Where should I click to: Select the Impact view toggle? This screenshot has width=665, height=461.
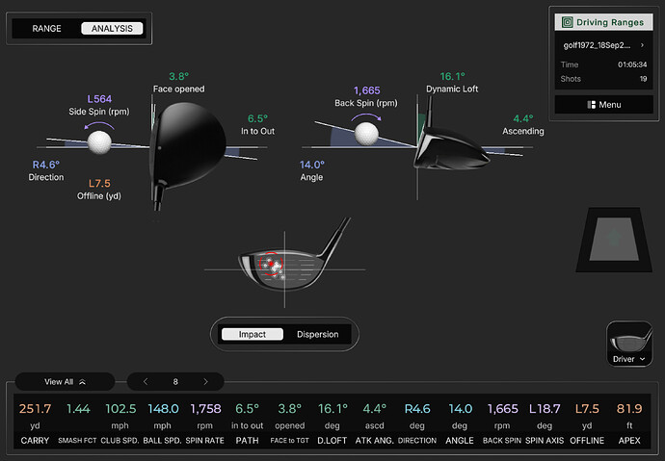(x=253, y=334)
